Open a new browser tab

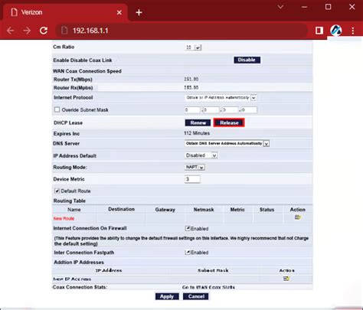click(x=139, y=12)
